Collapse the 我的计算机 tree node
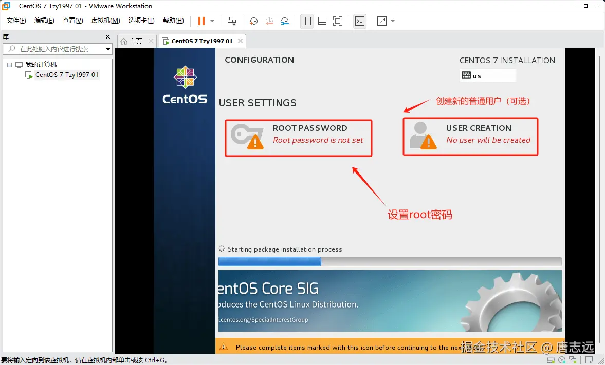 [10, 65]
